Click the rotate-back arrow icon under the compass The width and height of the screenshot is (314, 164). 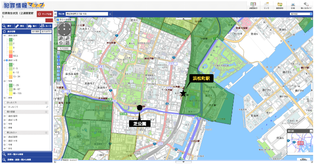coord(61,43)
